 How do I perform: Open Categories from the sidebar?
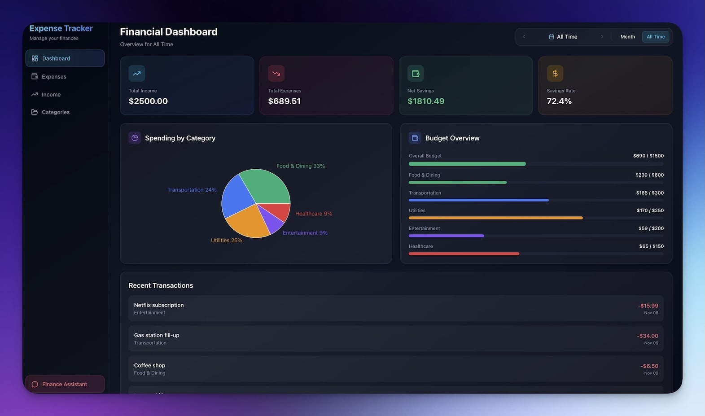(56, 112)
